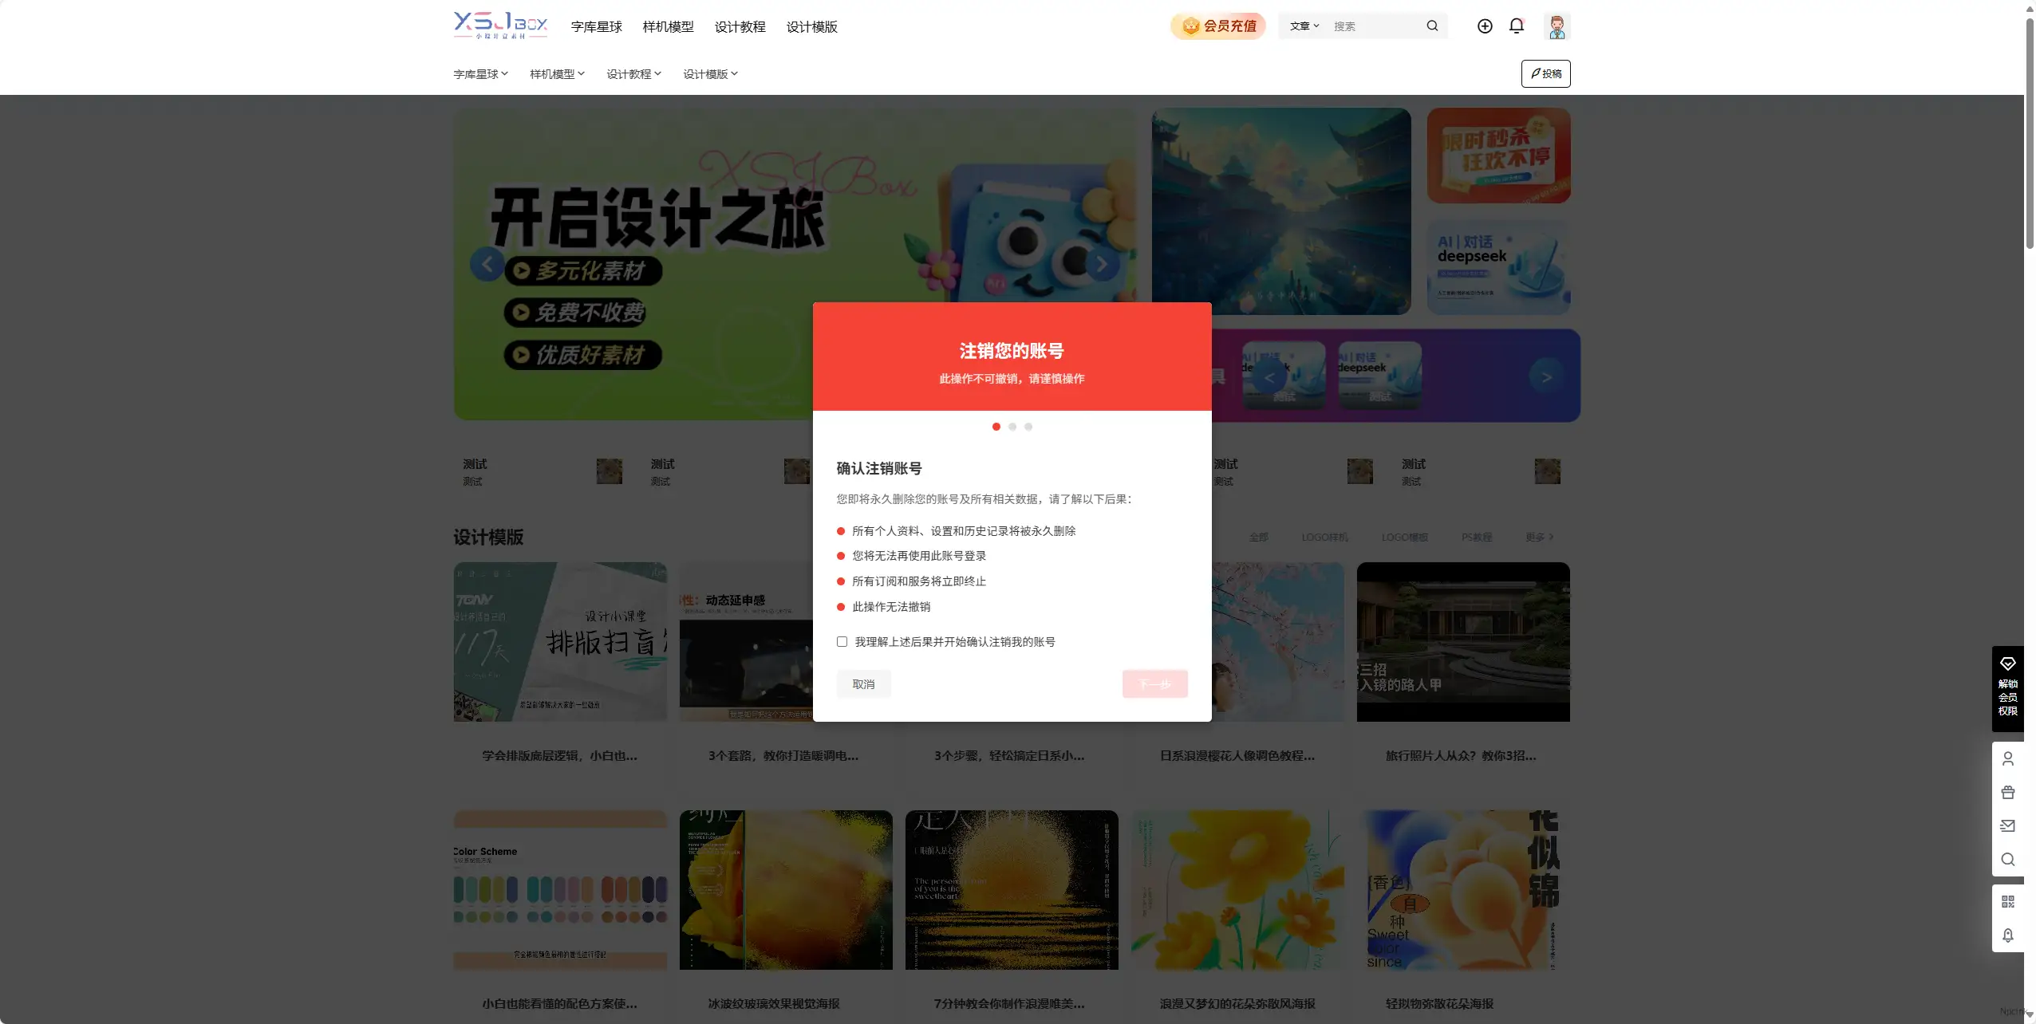Select the second carousel dot in dialog
The width and height of the screenshot is (2036, 1024).
point(1012,427)
